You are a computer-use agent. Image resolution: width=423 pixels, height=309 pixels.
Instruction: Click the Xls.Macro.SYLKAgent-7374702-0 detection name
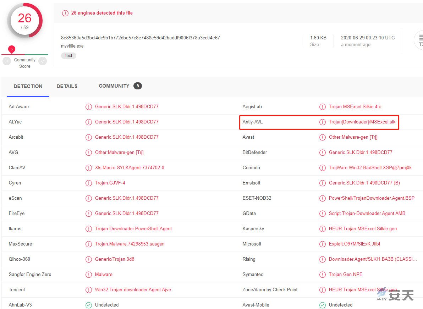point(130,168)
